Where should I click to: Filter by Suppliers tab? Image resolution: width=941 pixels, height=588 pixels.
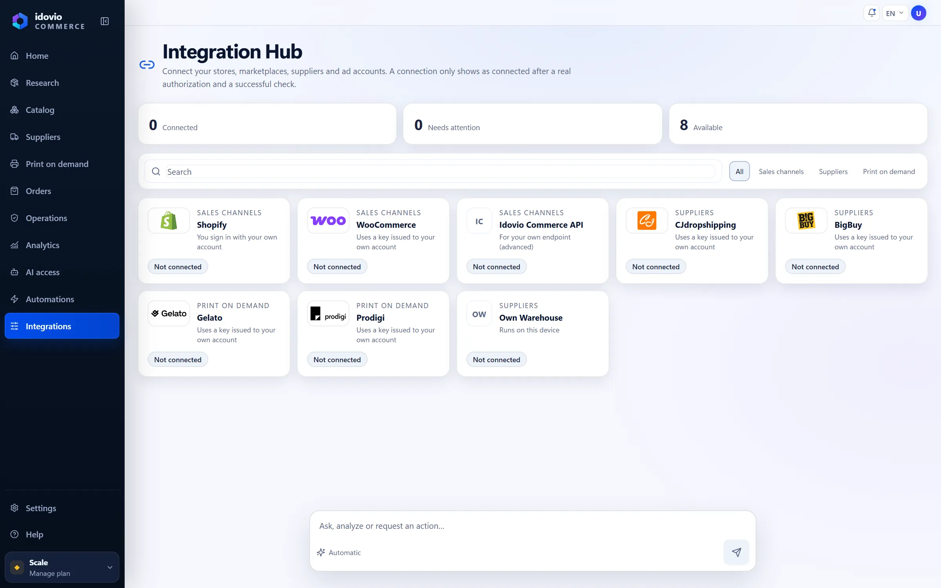click(833, 171)
